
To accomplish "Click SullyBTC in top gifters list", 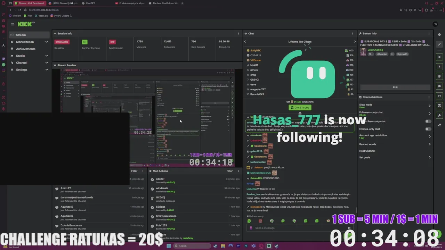I will 256,51.
